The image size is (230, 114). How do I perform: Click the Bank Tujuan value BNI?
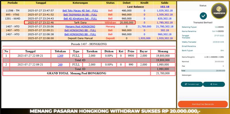tap(222, 51)
